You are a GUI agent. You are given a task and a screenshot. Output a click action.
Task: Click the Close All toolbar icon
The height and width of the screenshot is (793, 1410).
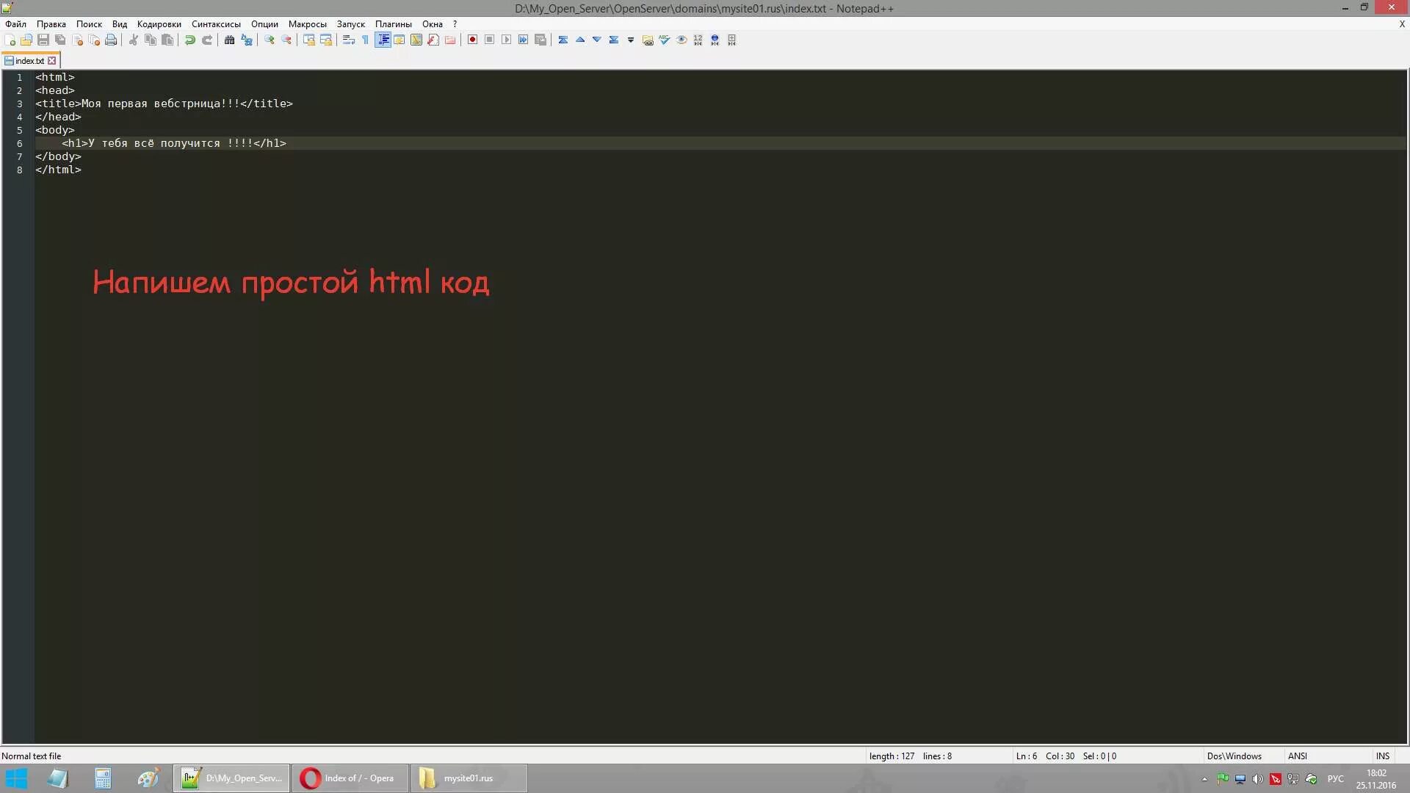coord(94,40)
